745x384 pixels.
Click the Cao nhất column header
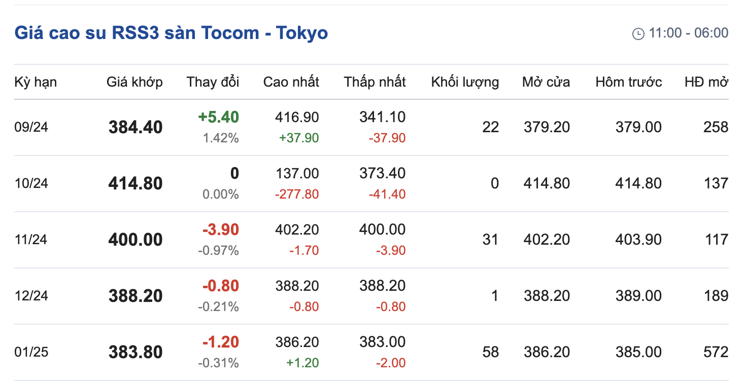point(291,82)
